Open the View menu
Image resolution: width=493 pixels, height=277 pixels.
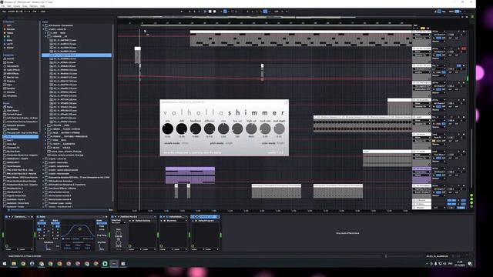tap(25, 6)
